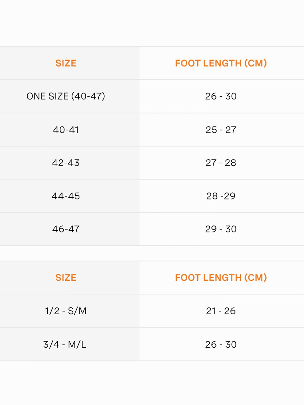
Task: Click the 27 - 28 foot length value
Action: pos(221,163)
